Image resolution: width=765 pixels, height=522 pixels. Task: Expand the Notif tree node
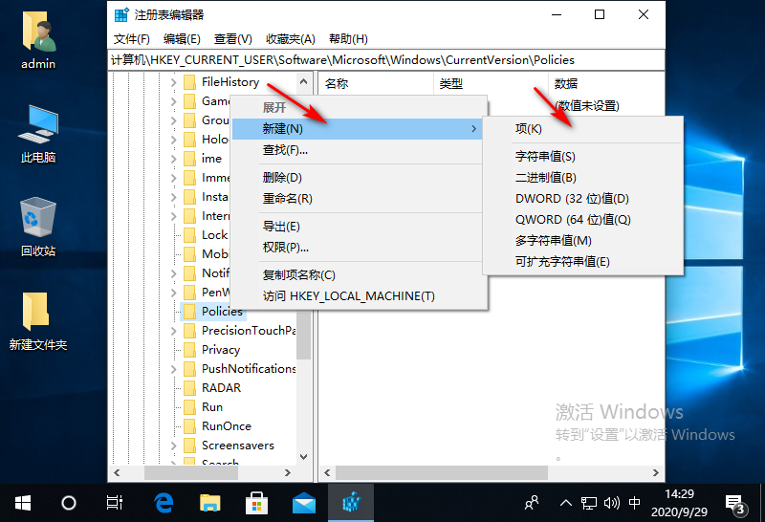click(174, 273)
